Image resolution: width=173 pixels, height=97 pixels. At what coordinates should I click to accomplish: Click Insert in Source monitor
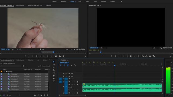tap(56, 56)
